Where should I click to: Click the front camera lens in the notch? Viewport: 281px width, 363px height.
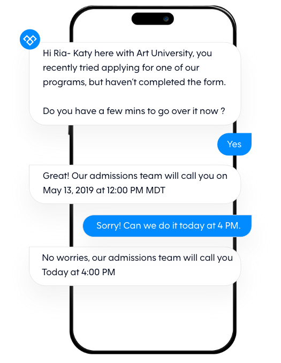(166, 19)
